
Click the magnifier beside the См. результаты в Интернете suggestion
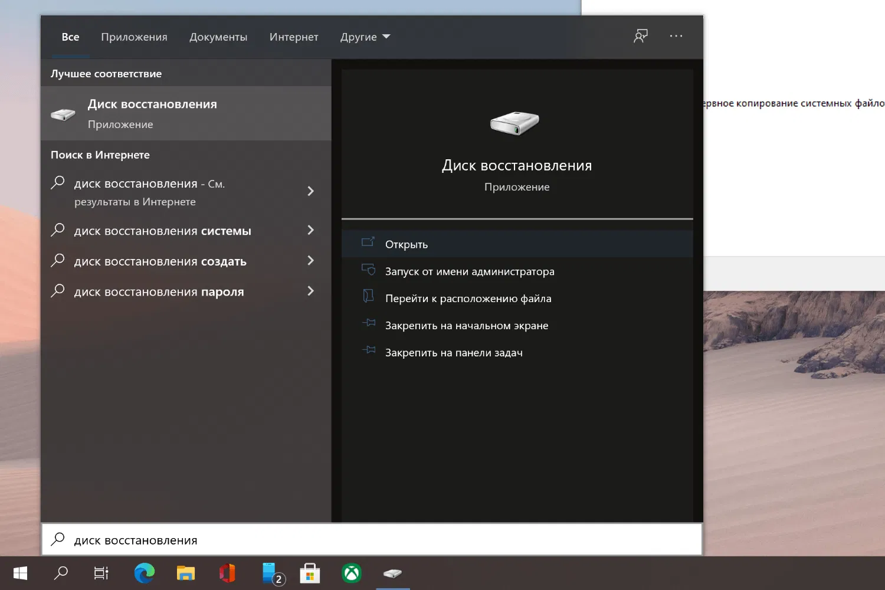[58, 182]
